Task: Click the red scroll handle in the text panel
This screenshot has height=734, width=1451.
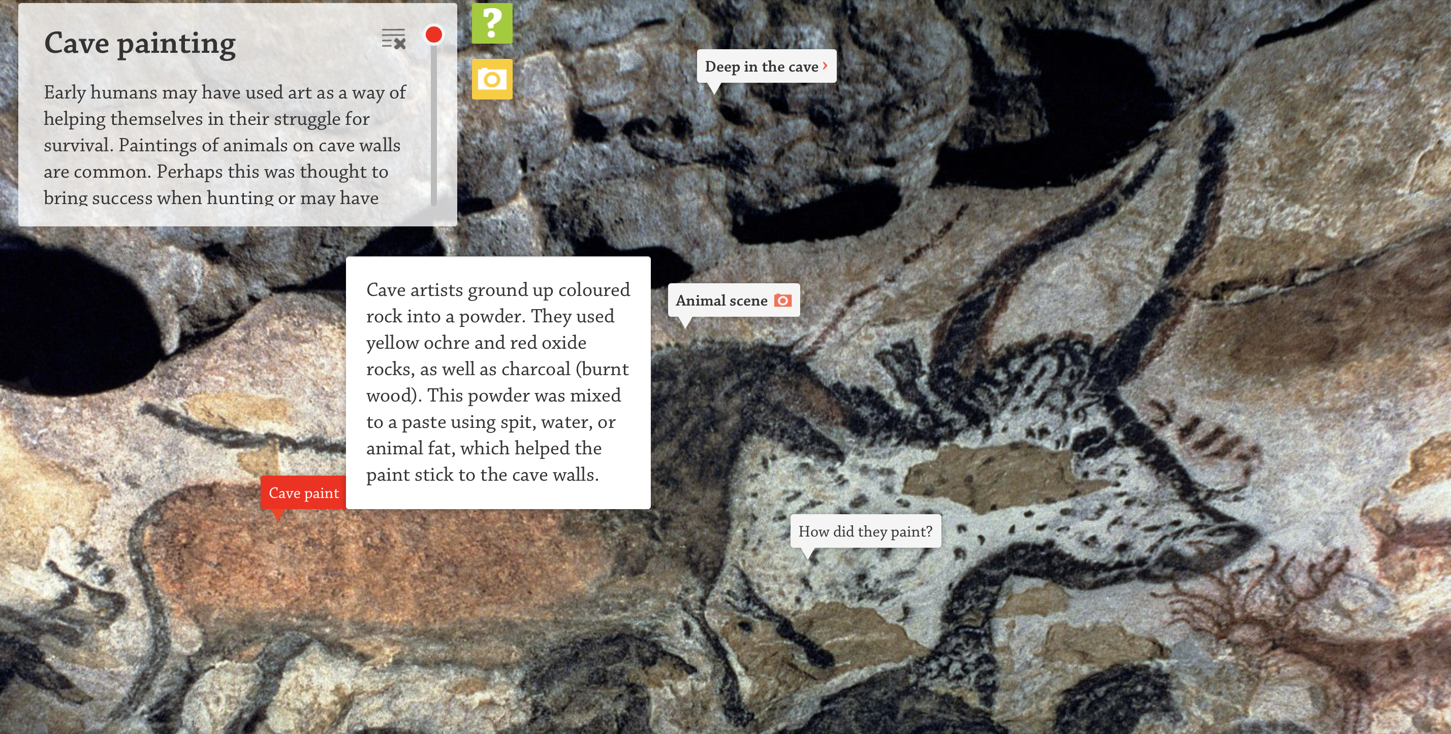Action: (x=434, y=35)
